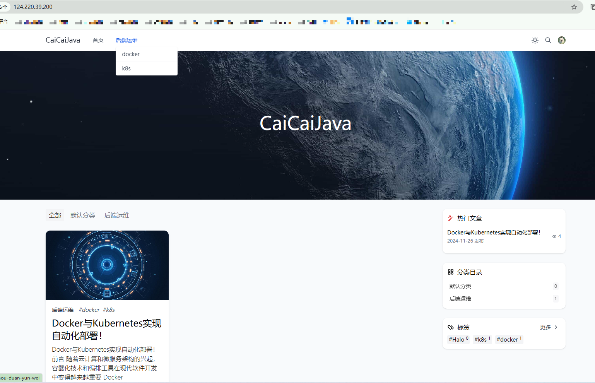This screenshot has height=383, width=595.
Task: Bookmark this page with the star icon
Action: [574, 7]
